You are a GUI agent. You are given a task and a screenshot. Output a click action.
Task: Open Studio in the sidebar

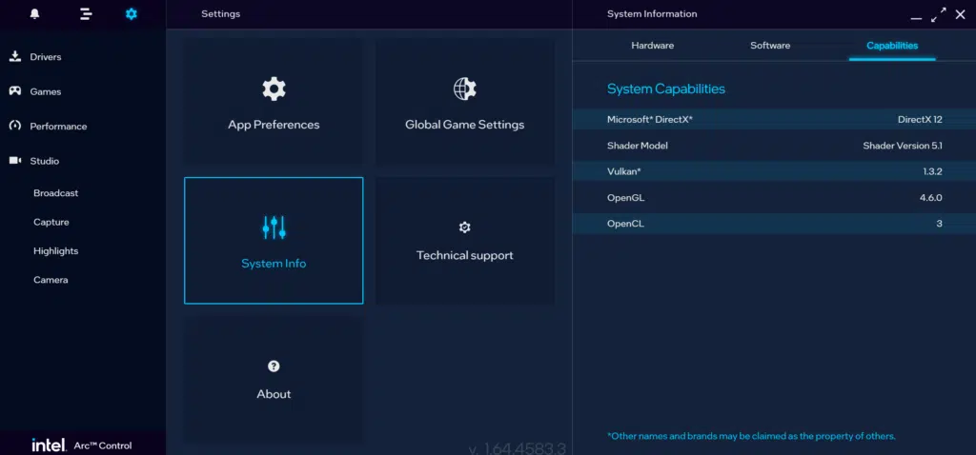coord(45,161)
